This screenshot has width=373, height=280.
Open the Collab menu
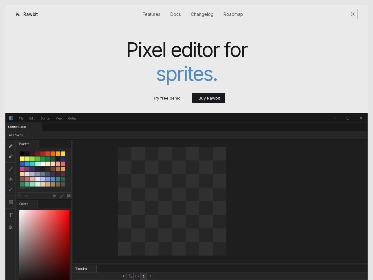(x=72, y=118)
